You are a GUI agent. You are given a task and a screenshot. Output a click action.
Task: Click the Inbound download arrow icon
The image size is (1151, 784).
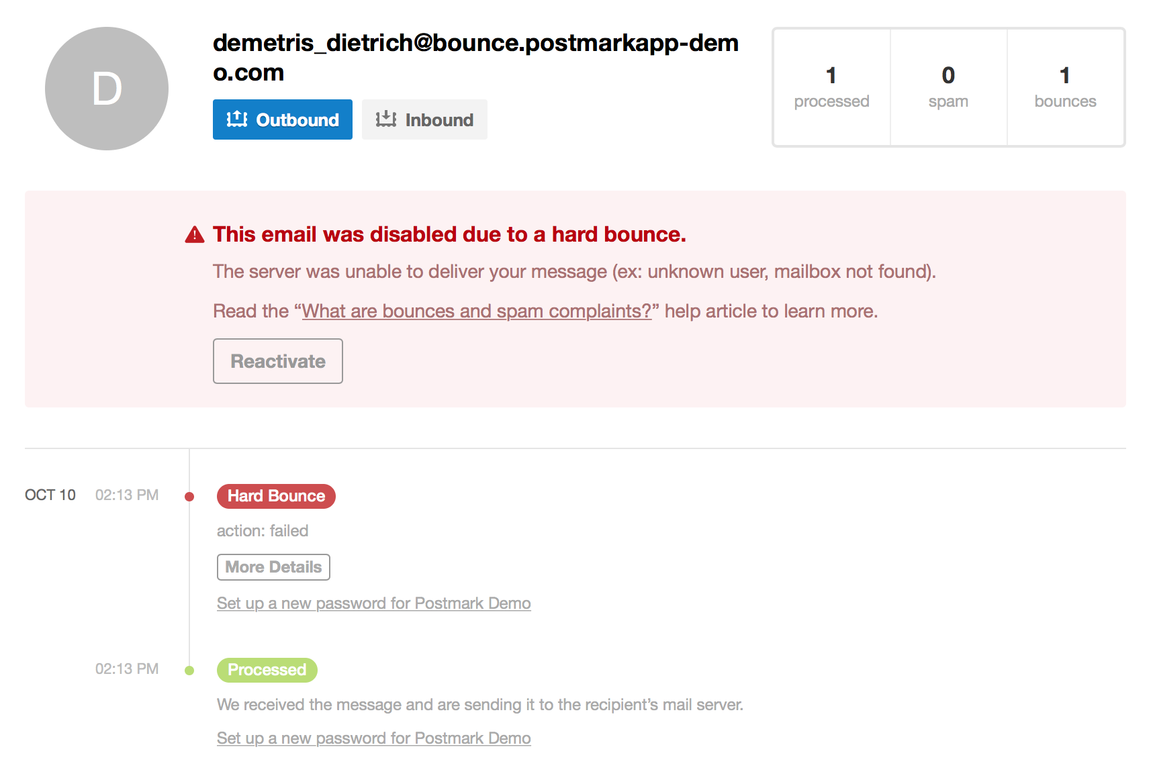[x=385, y=119]
